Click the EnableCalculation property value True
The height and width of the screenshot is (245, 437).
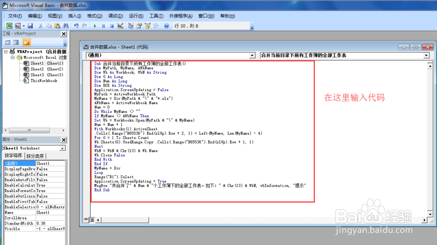tap(50, 185)
